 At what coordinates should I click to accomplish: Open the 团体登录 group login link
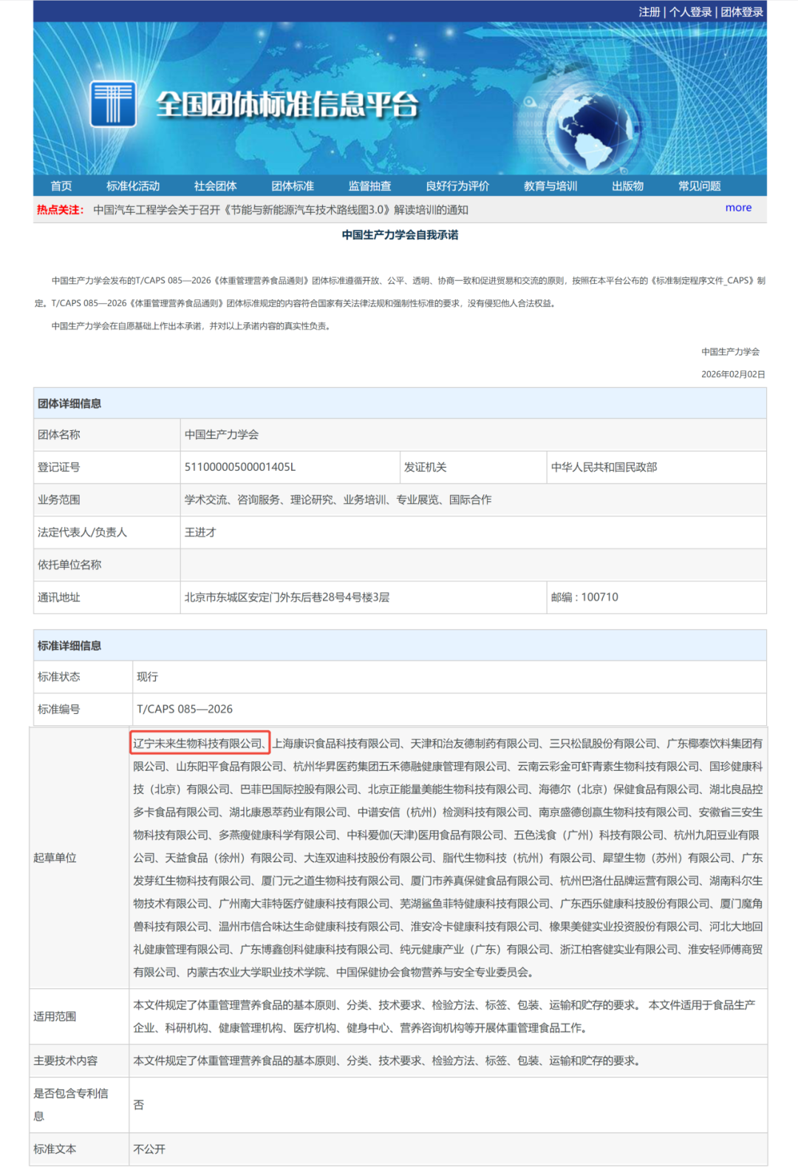pos(742,12)
